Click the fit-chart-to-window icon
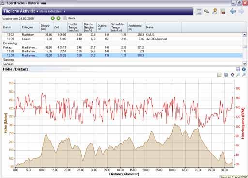This screenshot has width=248, height=178. 232,75
